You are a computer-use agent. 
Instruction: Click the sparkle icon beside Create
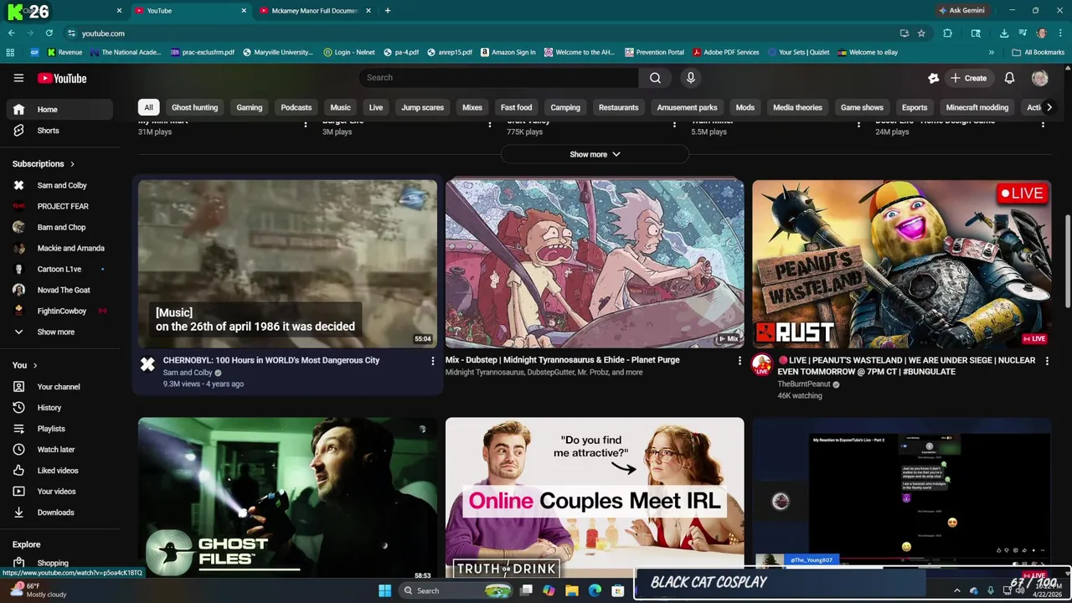(934, 78)
